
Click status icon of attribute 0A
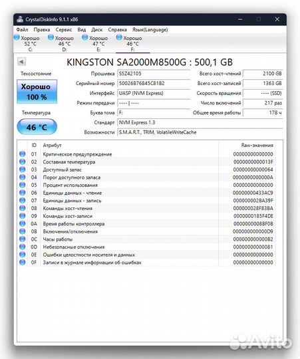23,223
